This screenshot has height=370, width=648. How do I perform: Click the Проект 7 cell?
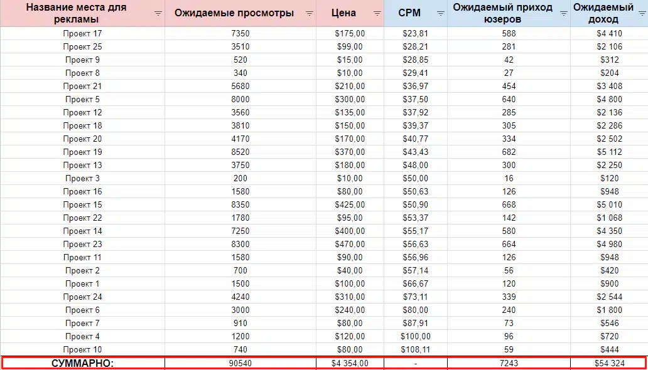point(83,324)
